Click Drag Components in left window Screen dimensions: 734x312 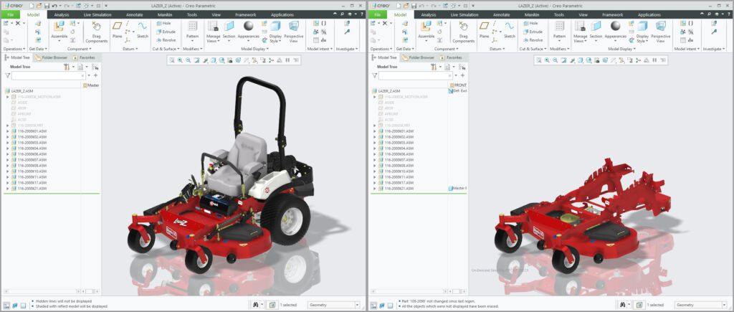pos(97,32)
